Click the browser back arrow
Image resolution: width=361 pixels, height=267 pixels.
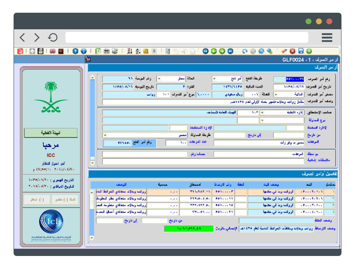[23, 38]
